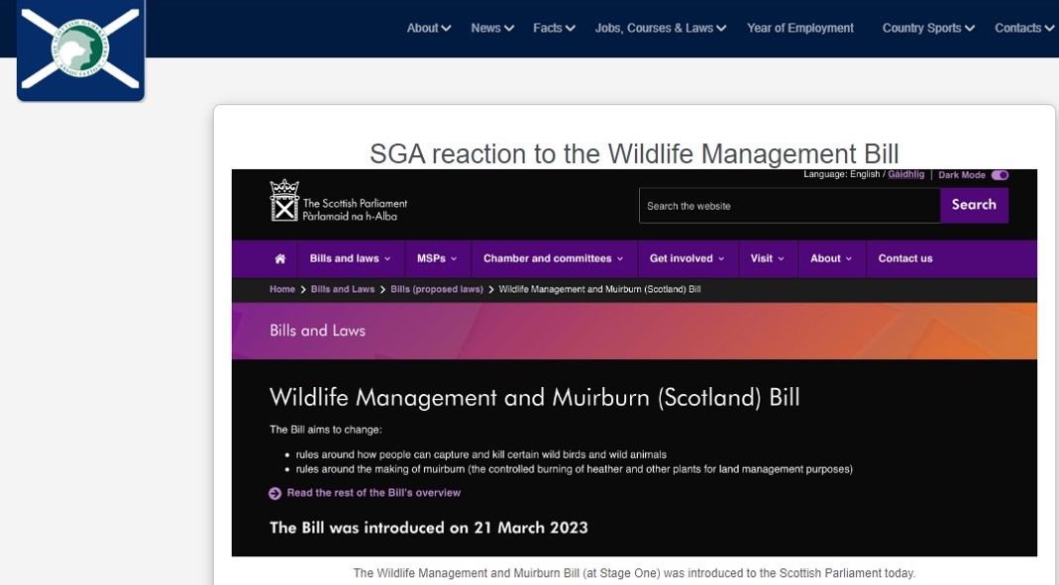Click the Search the website field

pyautogui.click(x=789, y=206)
